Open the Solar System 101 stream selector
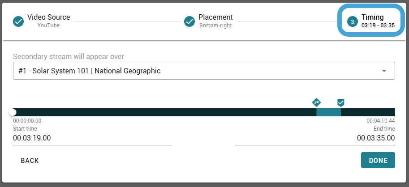Image resolution: width=409 pixels, height=187 pixels. pyautogui.click(x=204, y=71)
